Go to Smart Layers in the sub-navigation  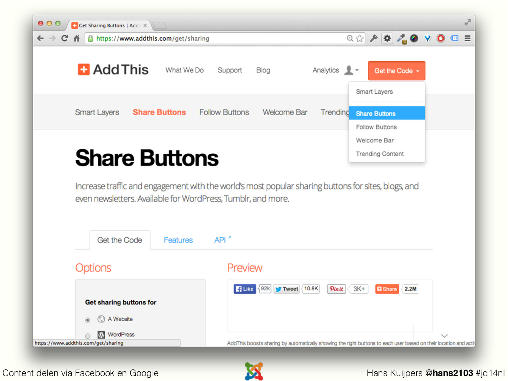(x=97, y=112)
